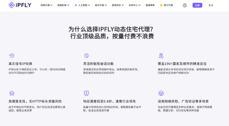
Task: Click the description starting 涵盖全球众多地区
Action: coord(186,71)
